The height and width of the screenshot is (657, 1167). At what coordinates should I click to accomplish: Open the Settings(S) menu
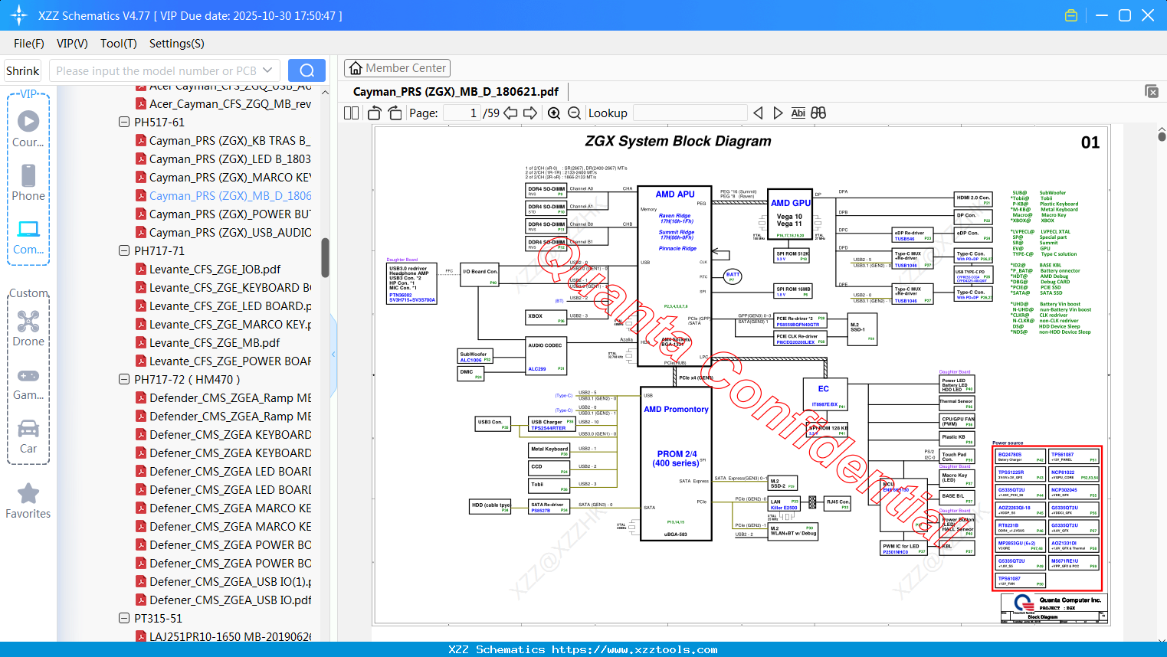176,44
